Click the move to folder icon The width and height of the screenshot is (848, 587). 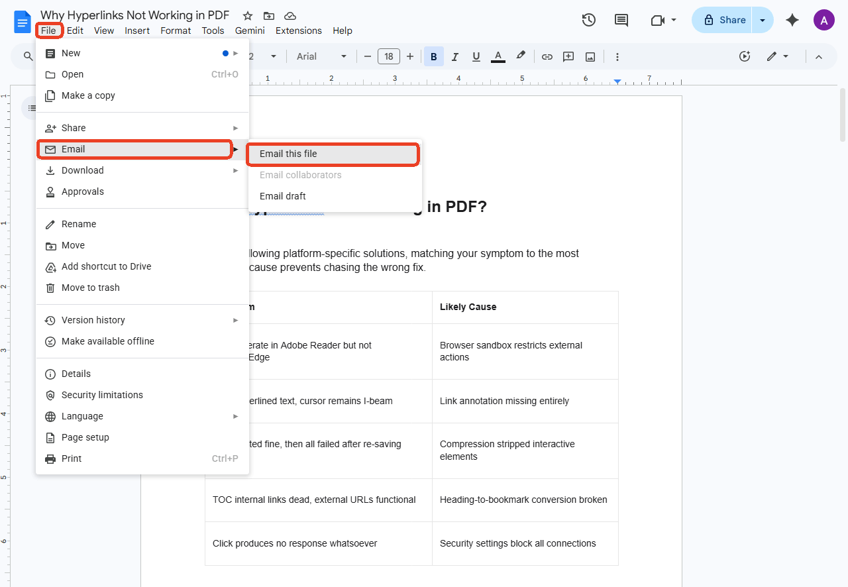[268, 15]
